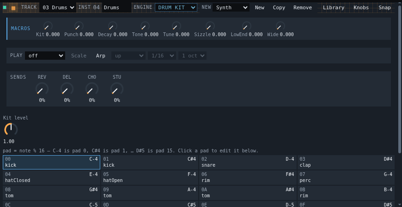The height and width of the screenshot is (207, 402).
Task: Click the Kit macro value 0.000
Action: click(x=53, y=34)
